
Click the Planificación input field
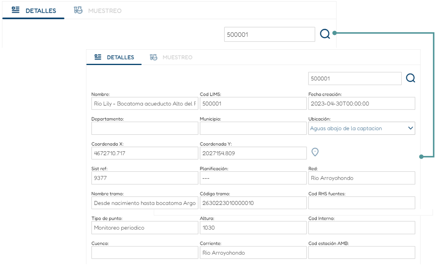tap(253, 178)
